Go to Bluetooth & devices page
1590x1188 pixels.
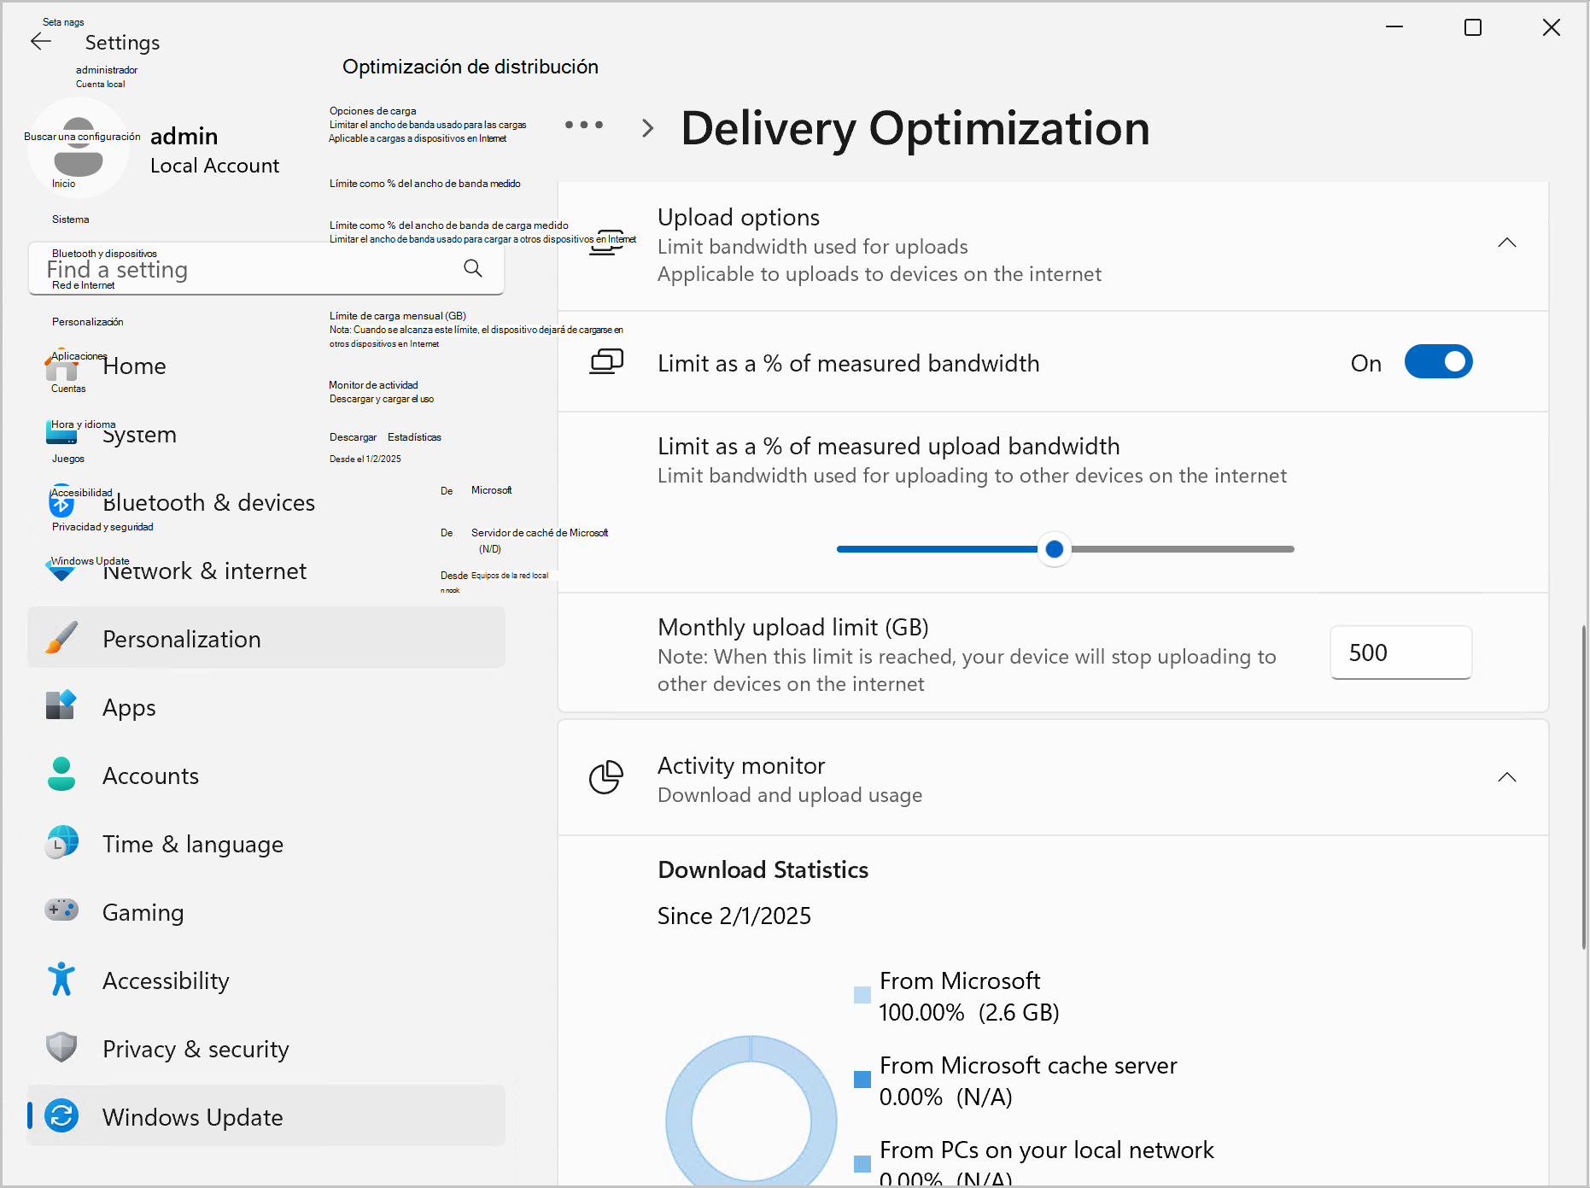tap(209, 502)
